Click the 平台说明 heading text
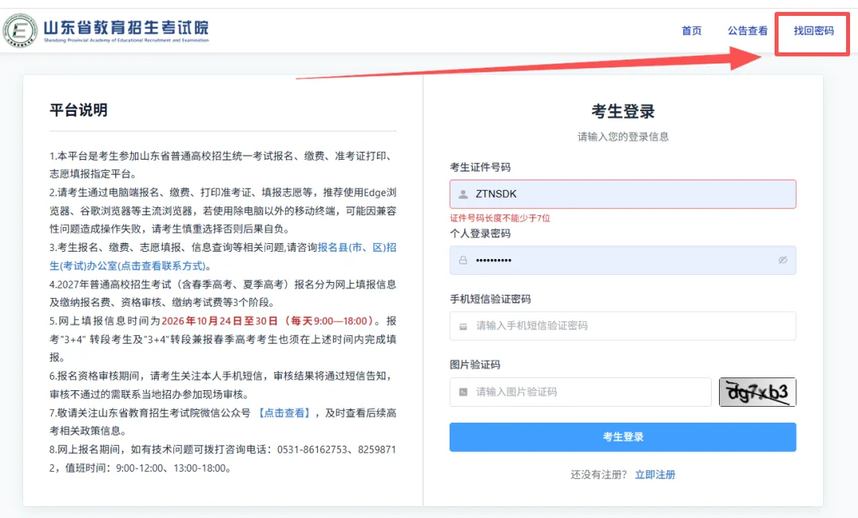The width and height of the screenshot is (858, 518). coord(78,110)
